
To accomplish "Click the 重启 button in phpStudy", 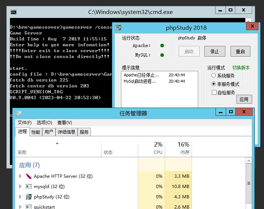I will click(x=240, y=51).
